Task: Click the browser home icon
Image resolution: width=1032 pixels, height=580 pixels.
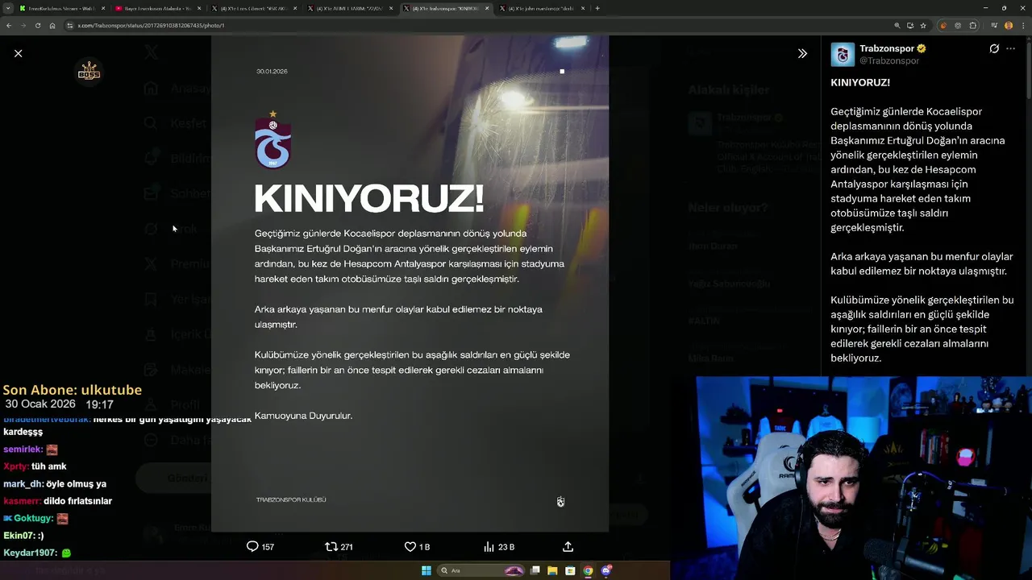Action: click(x=52, y=26)
